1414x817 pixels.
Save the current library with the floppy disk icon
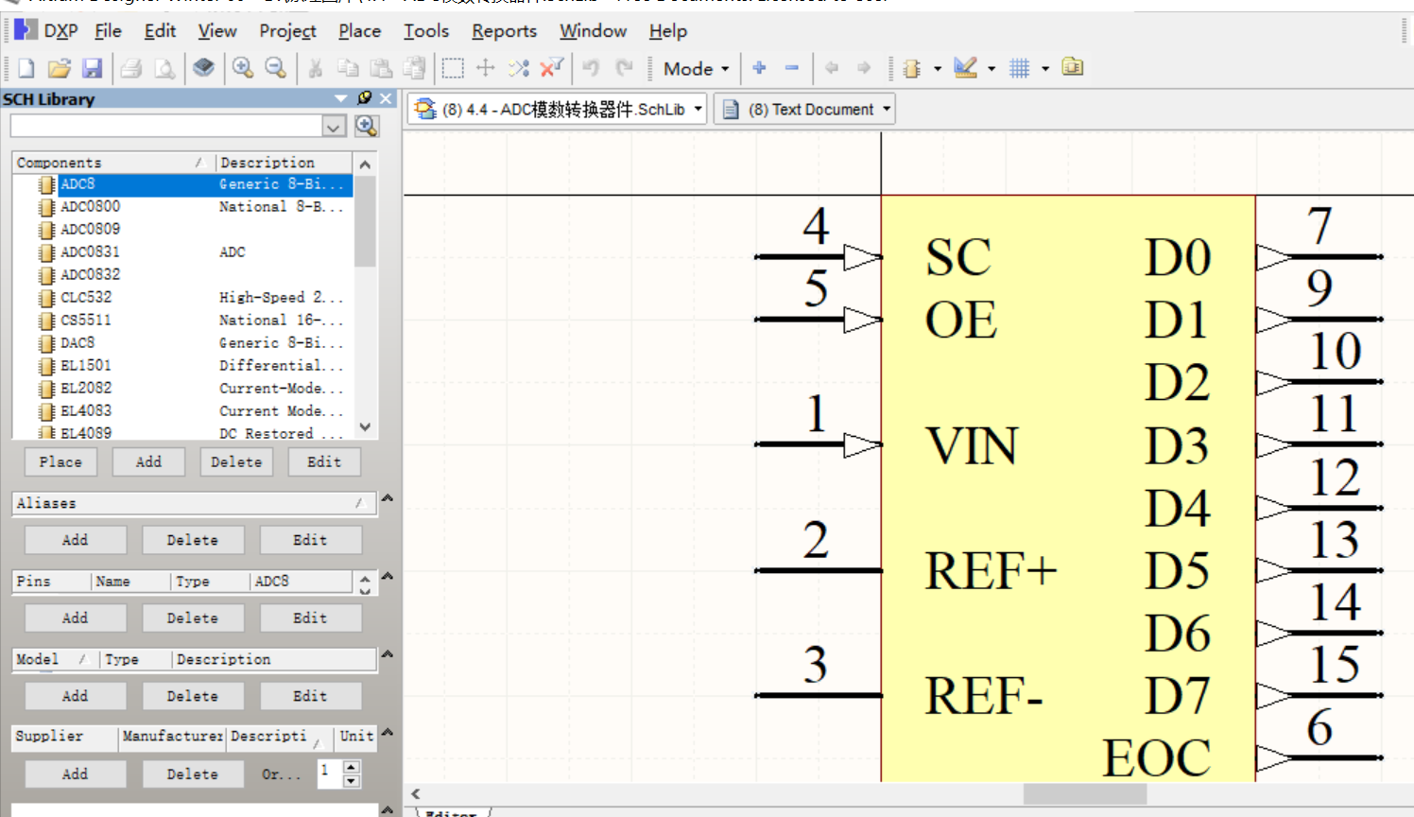pos(92,68)
